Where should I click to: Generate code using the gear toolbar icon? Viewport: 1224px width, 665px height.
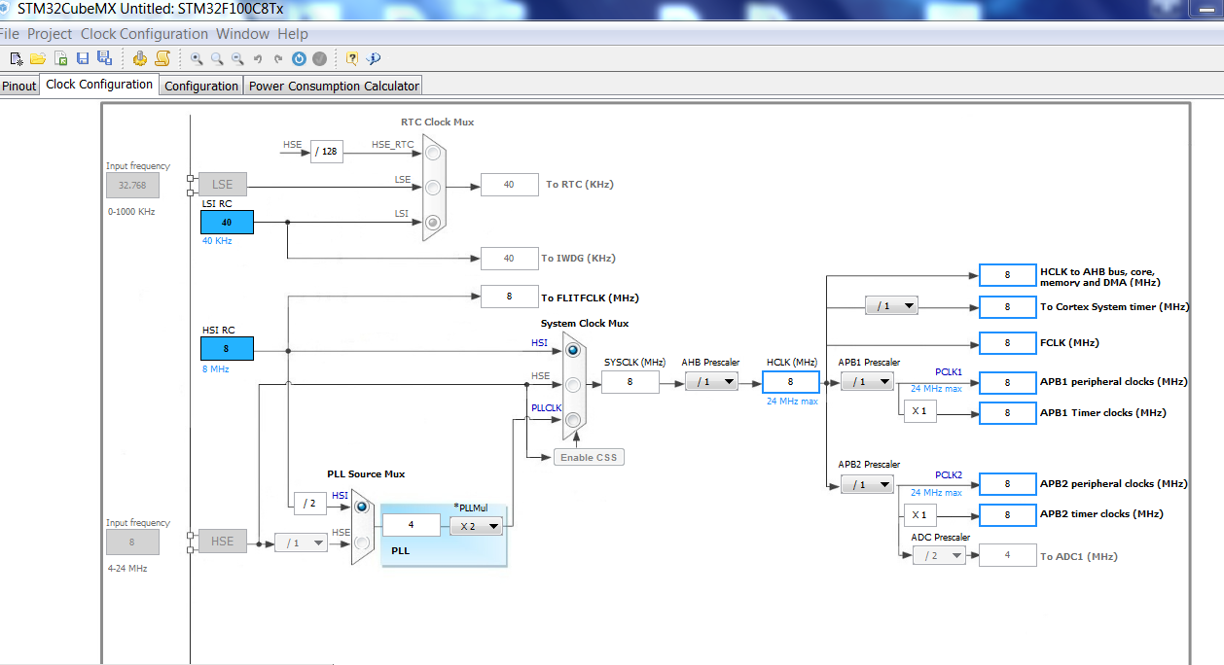140,58
